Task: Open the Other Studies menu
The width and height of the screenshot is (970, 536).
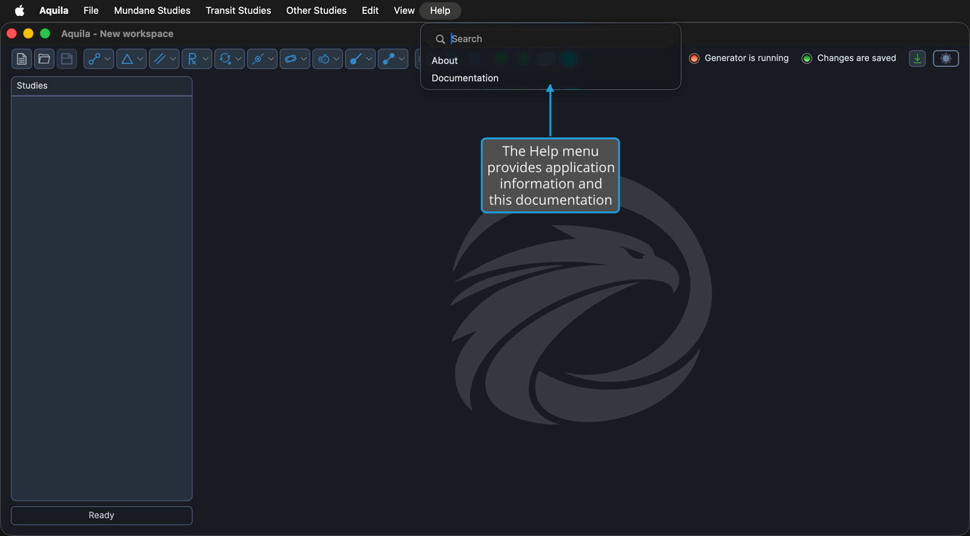Action: pos(316,11)
